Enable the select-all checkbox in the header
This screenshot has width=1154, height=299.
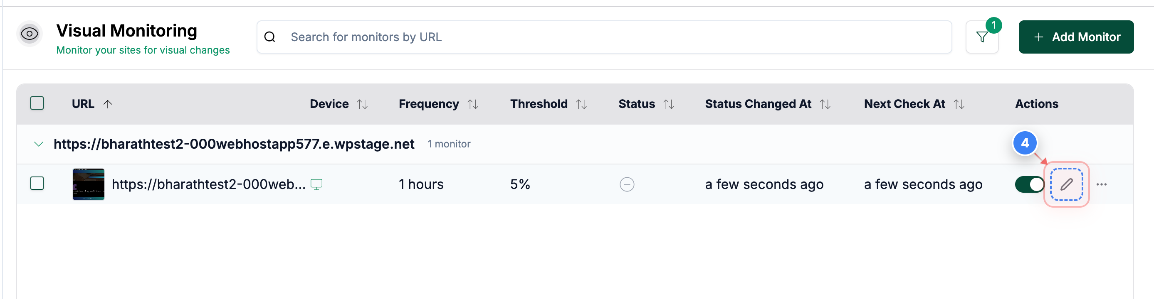pyautogui.click(x=37, y=103)
